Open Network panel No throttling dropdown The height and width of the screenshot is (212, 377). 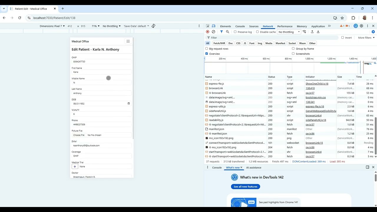click(x=289, y=32)
